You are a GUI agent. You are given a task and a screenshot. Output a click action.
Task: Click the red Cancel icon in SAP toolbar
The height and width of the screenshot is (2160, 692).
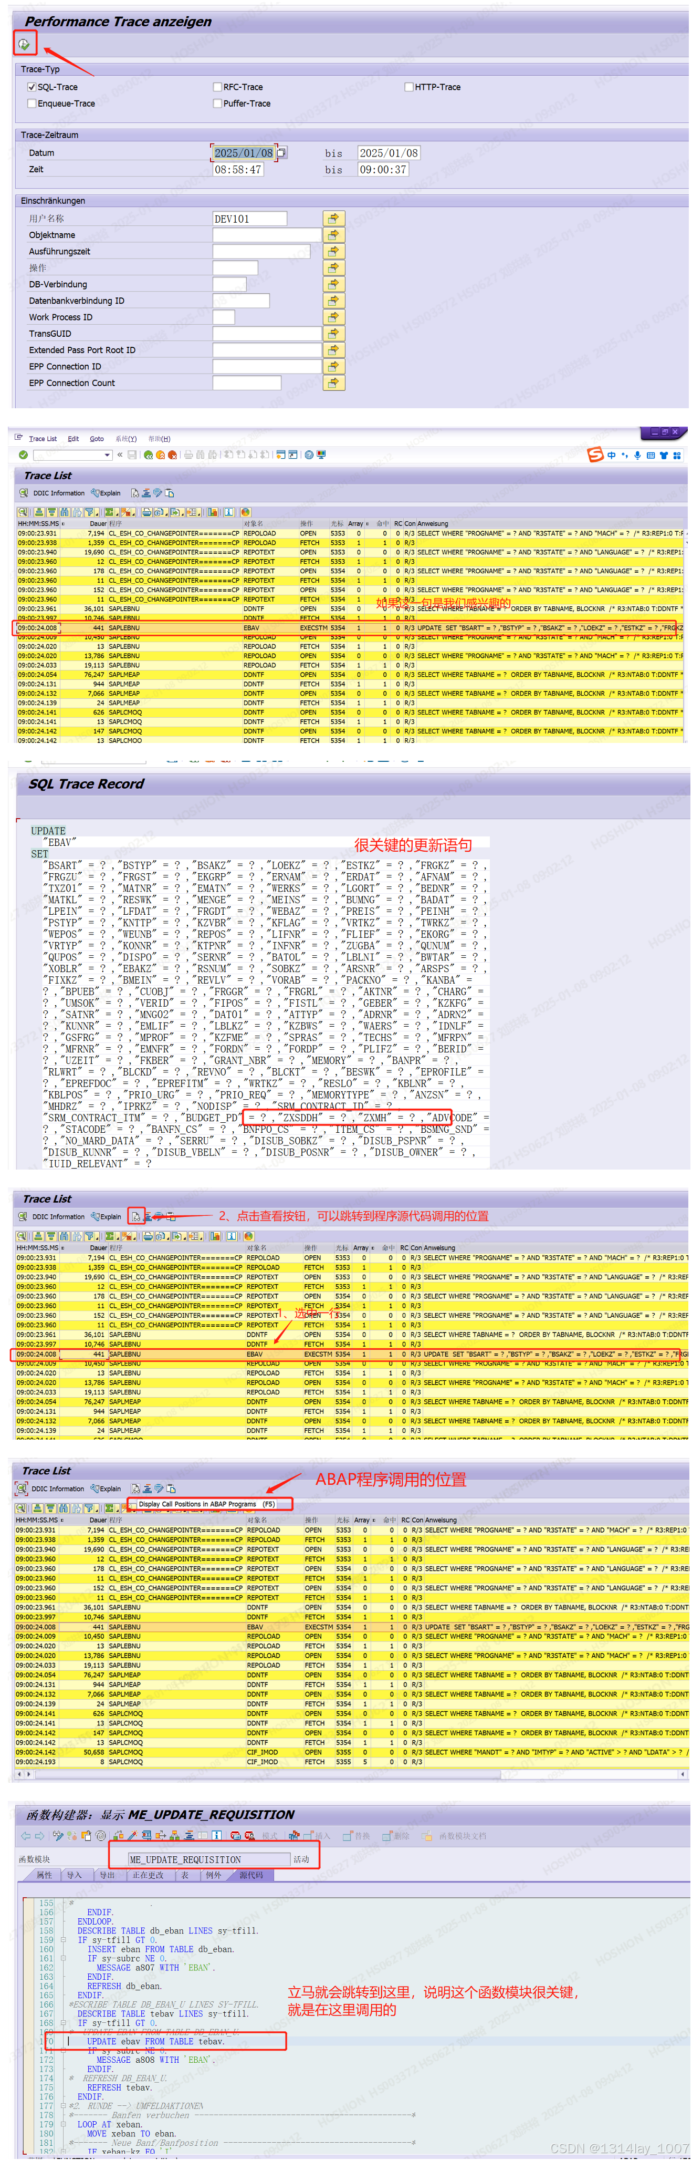coord(172,456)
